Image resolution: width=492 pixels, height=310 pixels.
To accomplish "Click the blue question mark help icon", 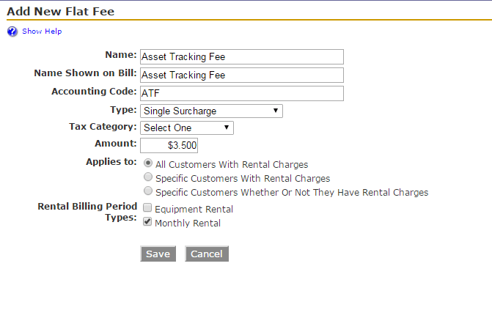I will [x=12, y=32].
